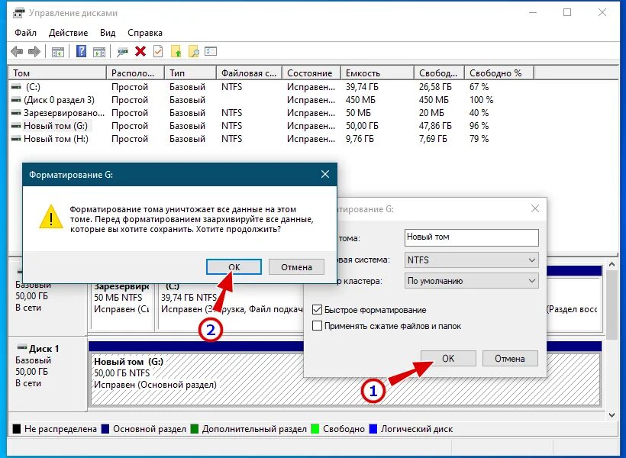626x458 pixels.
Task: Select the (C:) 39,74 ГБ NTFS partition block
Action: 231,308
